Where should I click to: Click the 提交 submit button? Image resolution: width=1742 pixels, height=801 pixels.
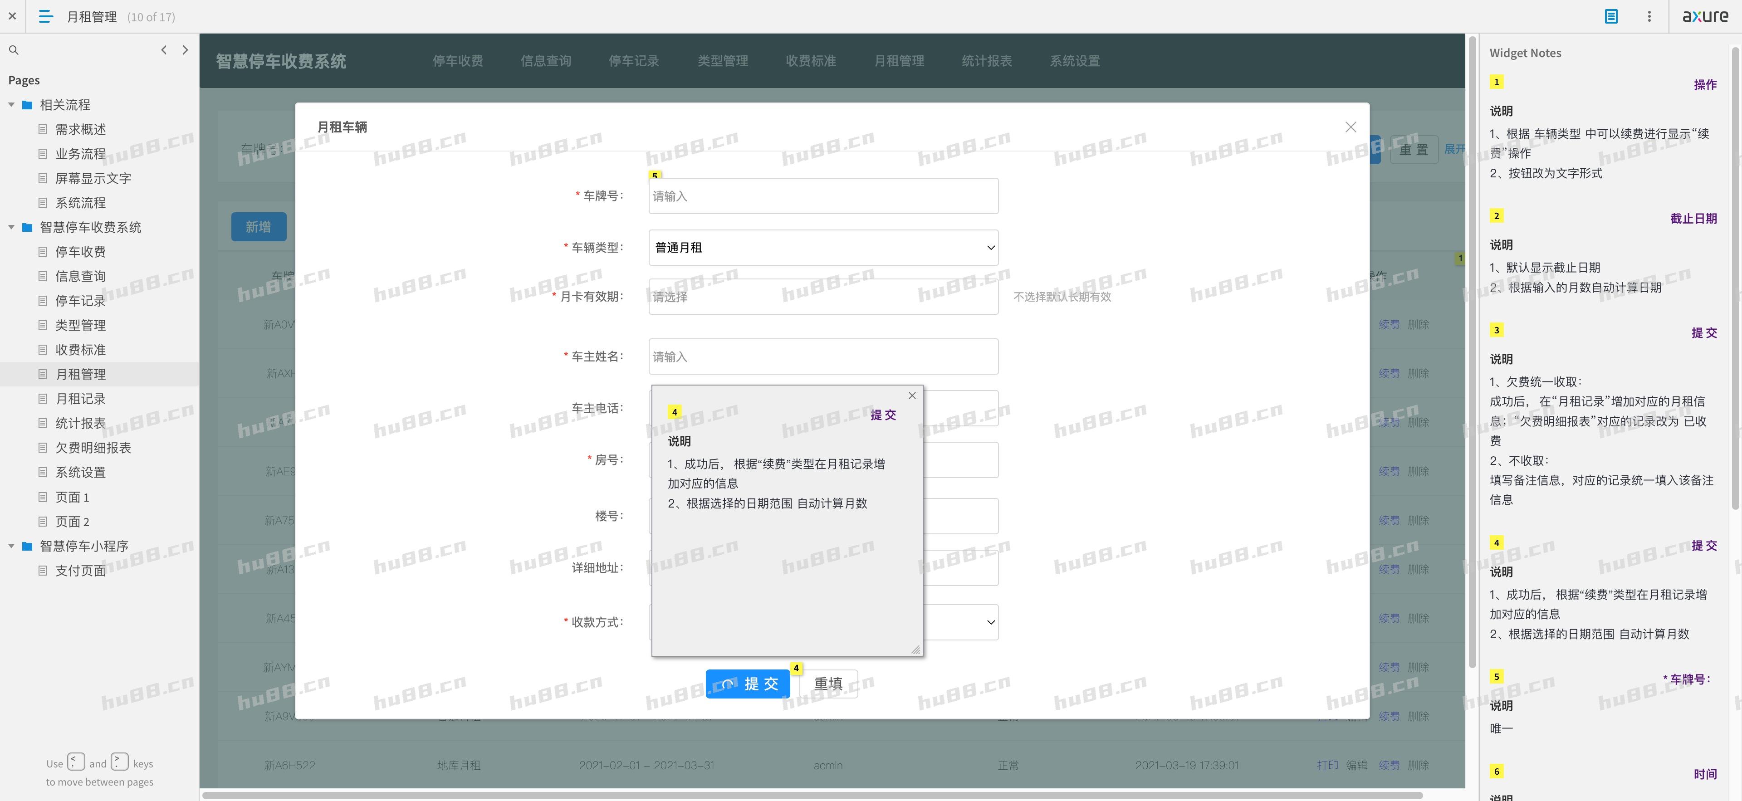click(747, 684)
